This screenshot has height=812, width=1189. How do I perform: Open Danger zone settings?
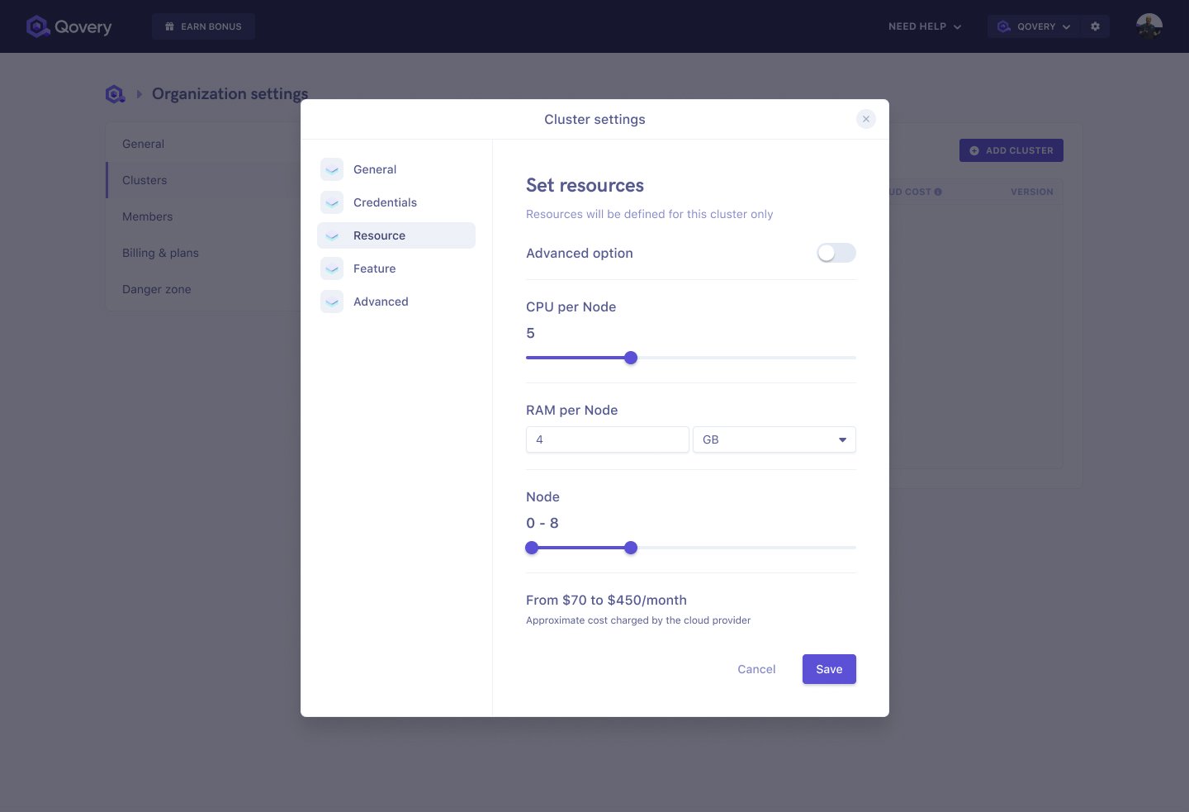204,289
